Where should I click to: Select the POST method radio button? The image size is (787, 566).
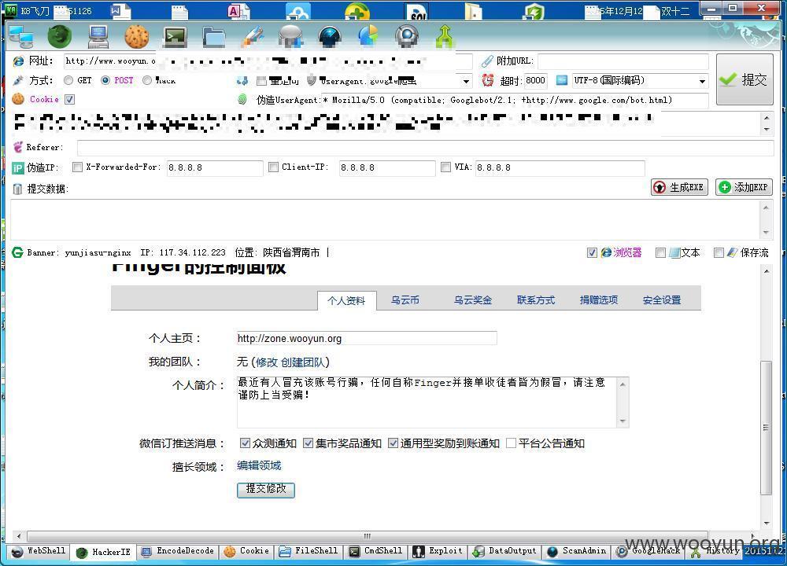coord(105,80)
